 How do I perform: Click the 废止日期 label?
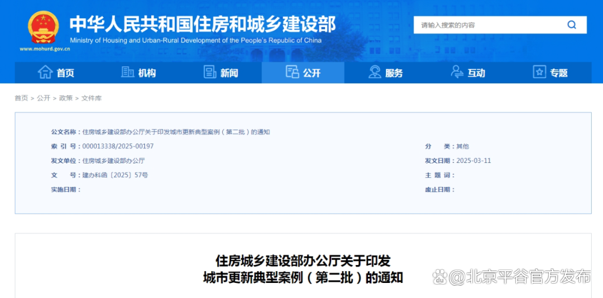point(440,190)
